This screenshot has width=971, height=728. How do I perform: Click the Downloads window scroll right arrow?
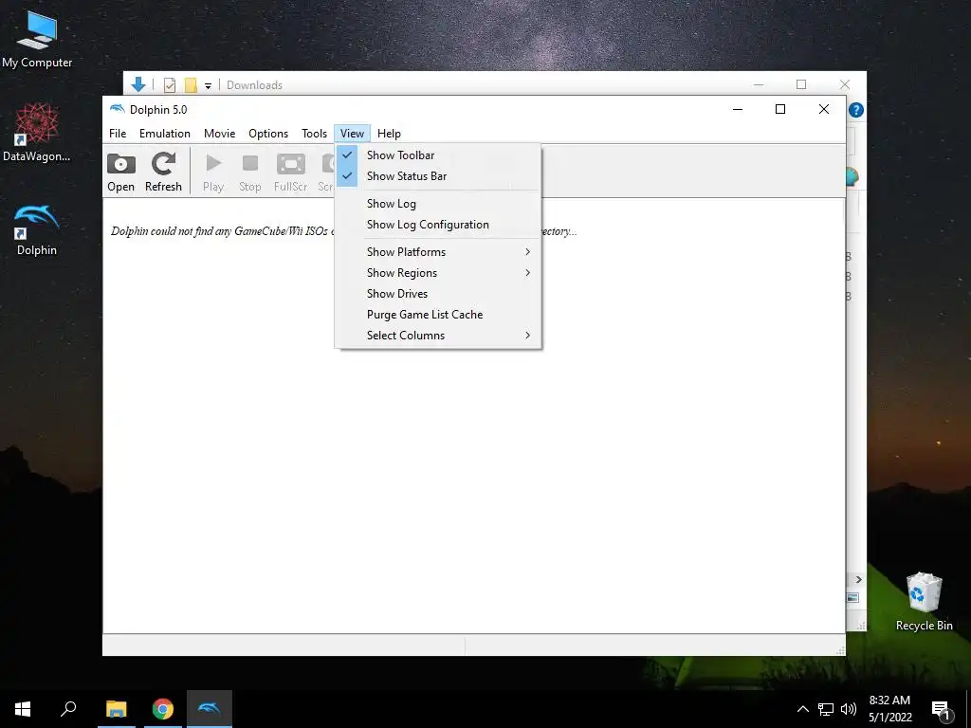[858, 579]
